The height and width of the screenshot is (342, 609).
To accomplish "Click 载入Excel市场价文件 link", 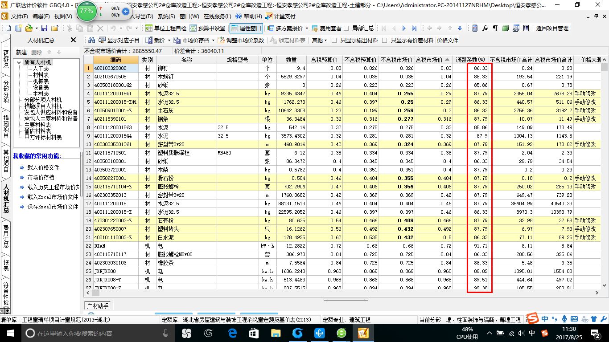I will click(x=53, y=197).
